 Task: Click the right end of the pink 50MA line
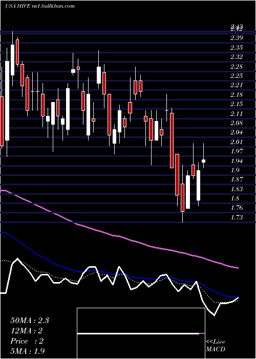coord(237,268)
